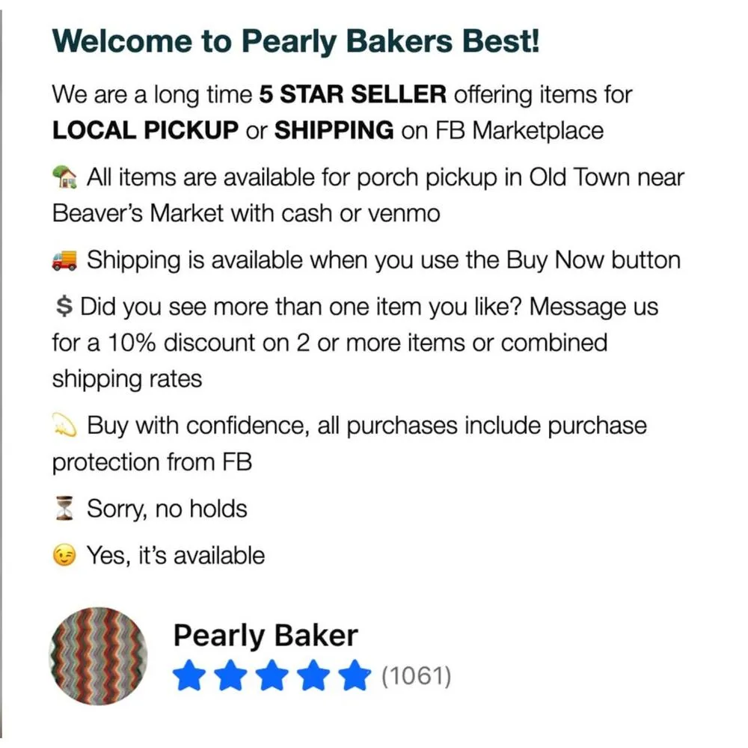Click the fifth blue rating star

point(355,677)
